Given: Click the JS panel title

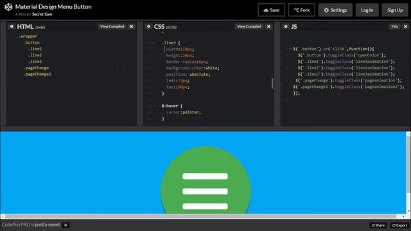Looking at the screenshot, I should click(294, 27).
